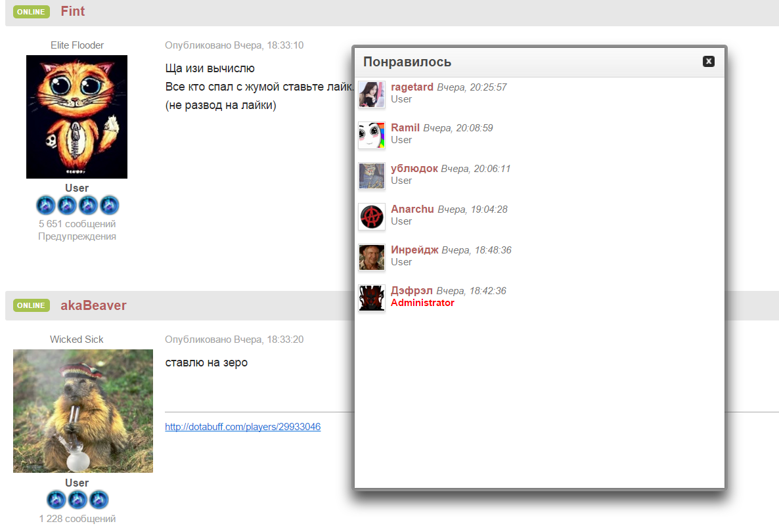Viewport: 779px width, 526px height.
Task: Click Инрейдж's avatar thumbnail
Action: click(372, 257)
